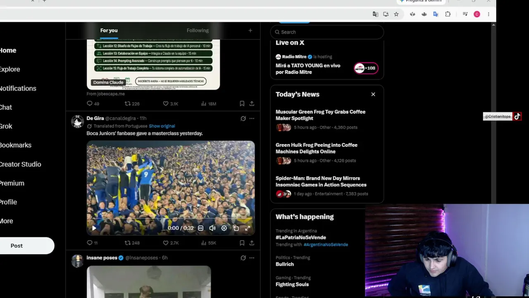Open Chat in the sidebar
Viewport: 529px width, 298px height.
6,108
